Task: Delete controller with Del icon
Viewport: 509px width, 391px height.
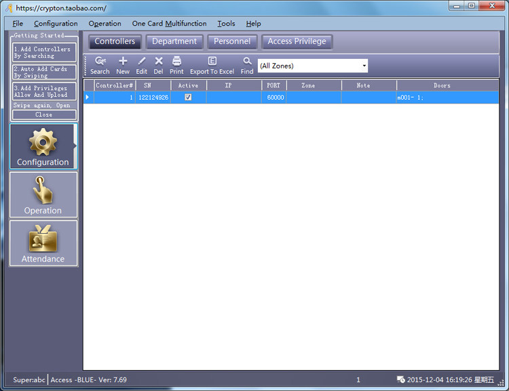Action: pyautogui.click(x=158, y=66)
